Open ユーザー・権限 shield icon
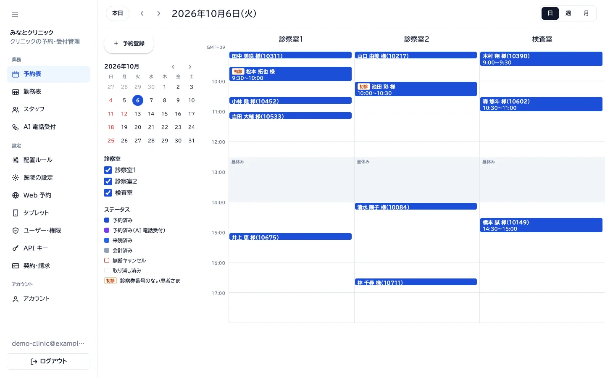This screenshot has height=378, width=605. click(x=16, y=231)
